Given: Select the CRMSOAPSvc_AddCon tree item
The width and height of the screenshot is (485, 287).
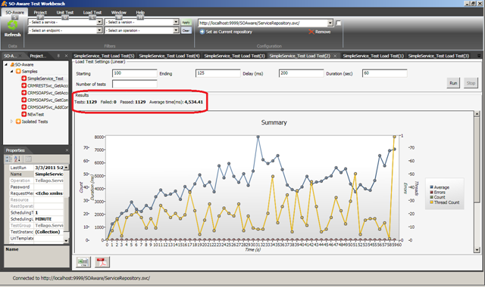Looking at the screenshot, I should tap(48, 107).
